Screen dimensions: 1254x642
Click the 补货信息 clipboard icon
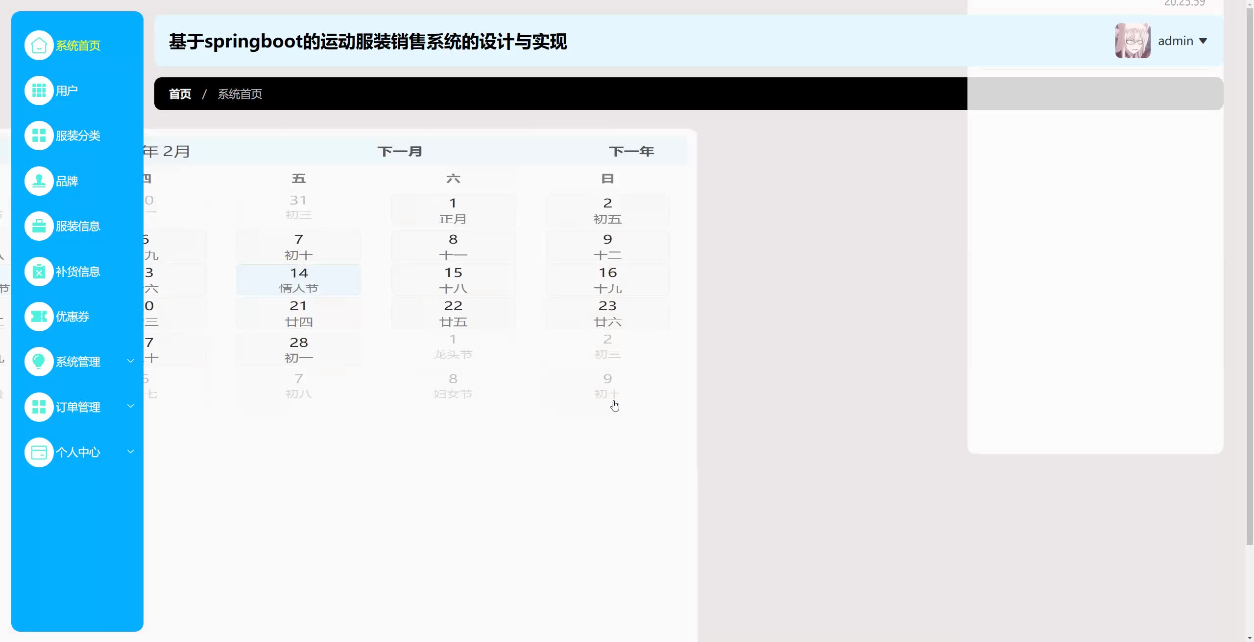(39, 272)
